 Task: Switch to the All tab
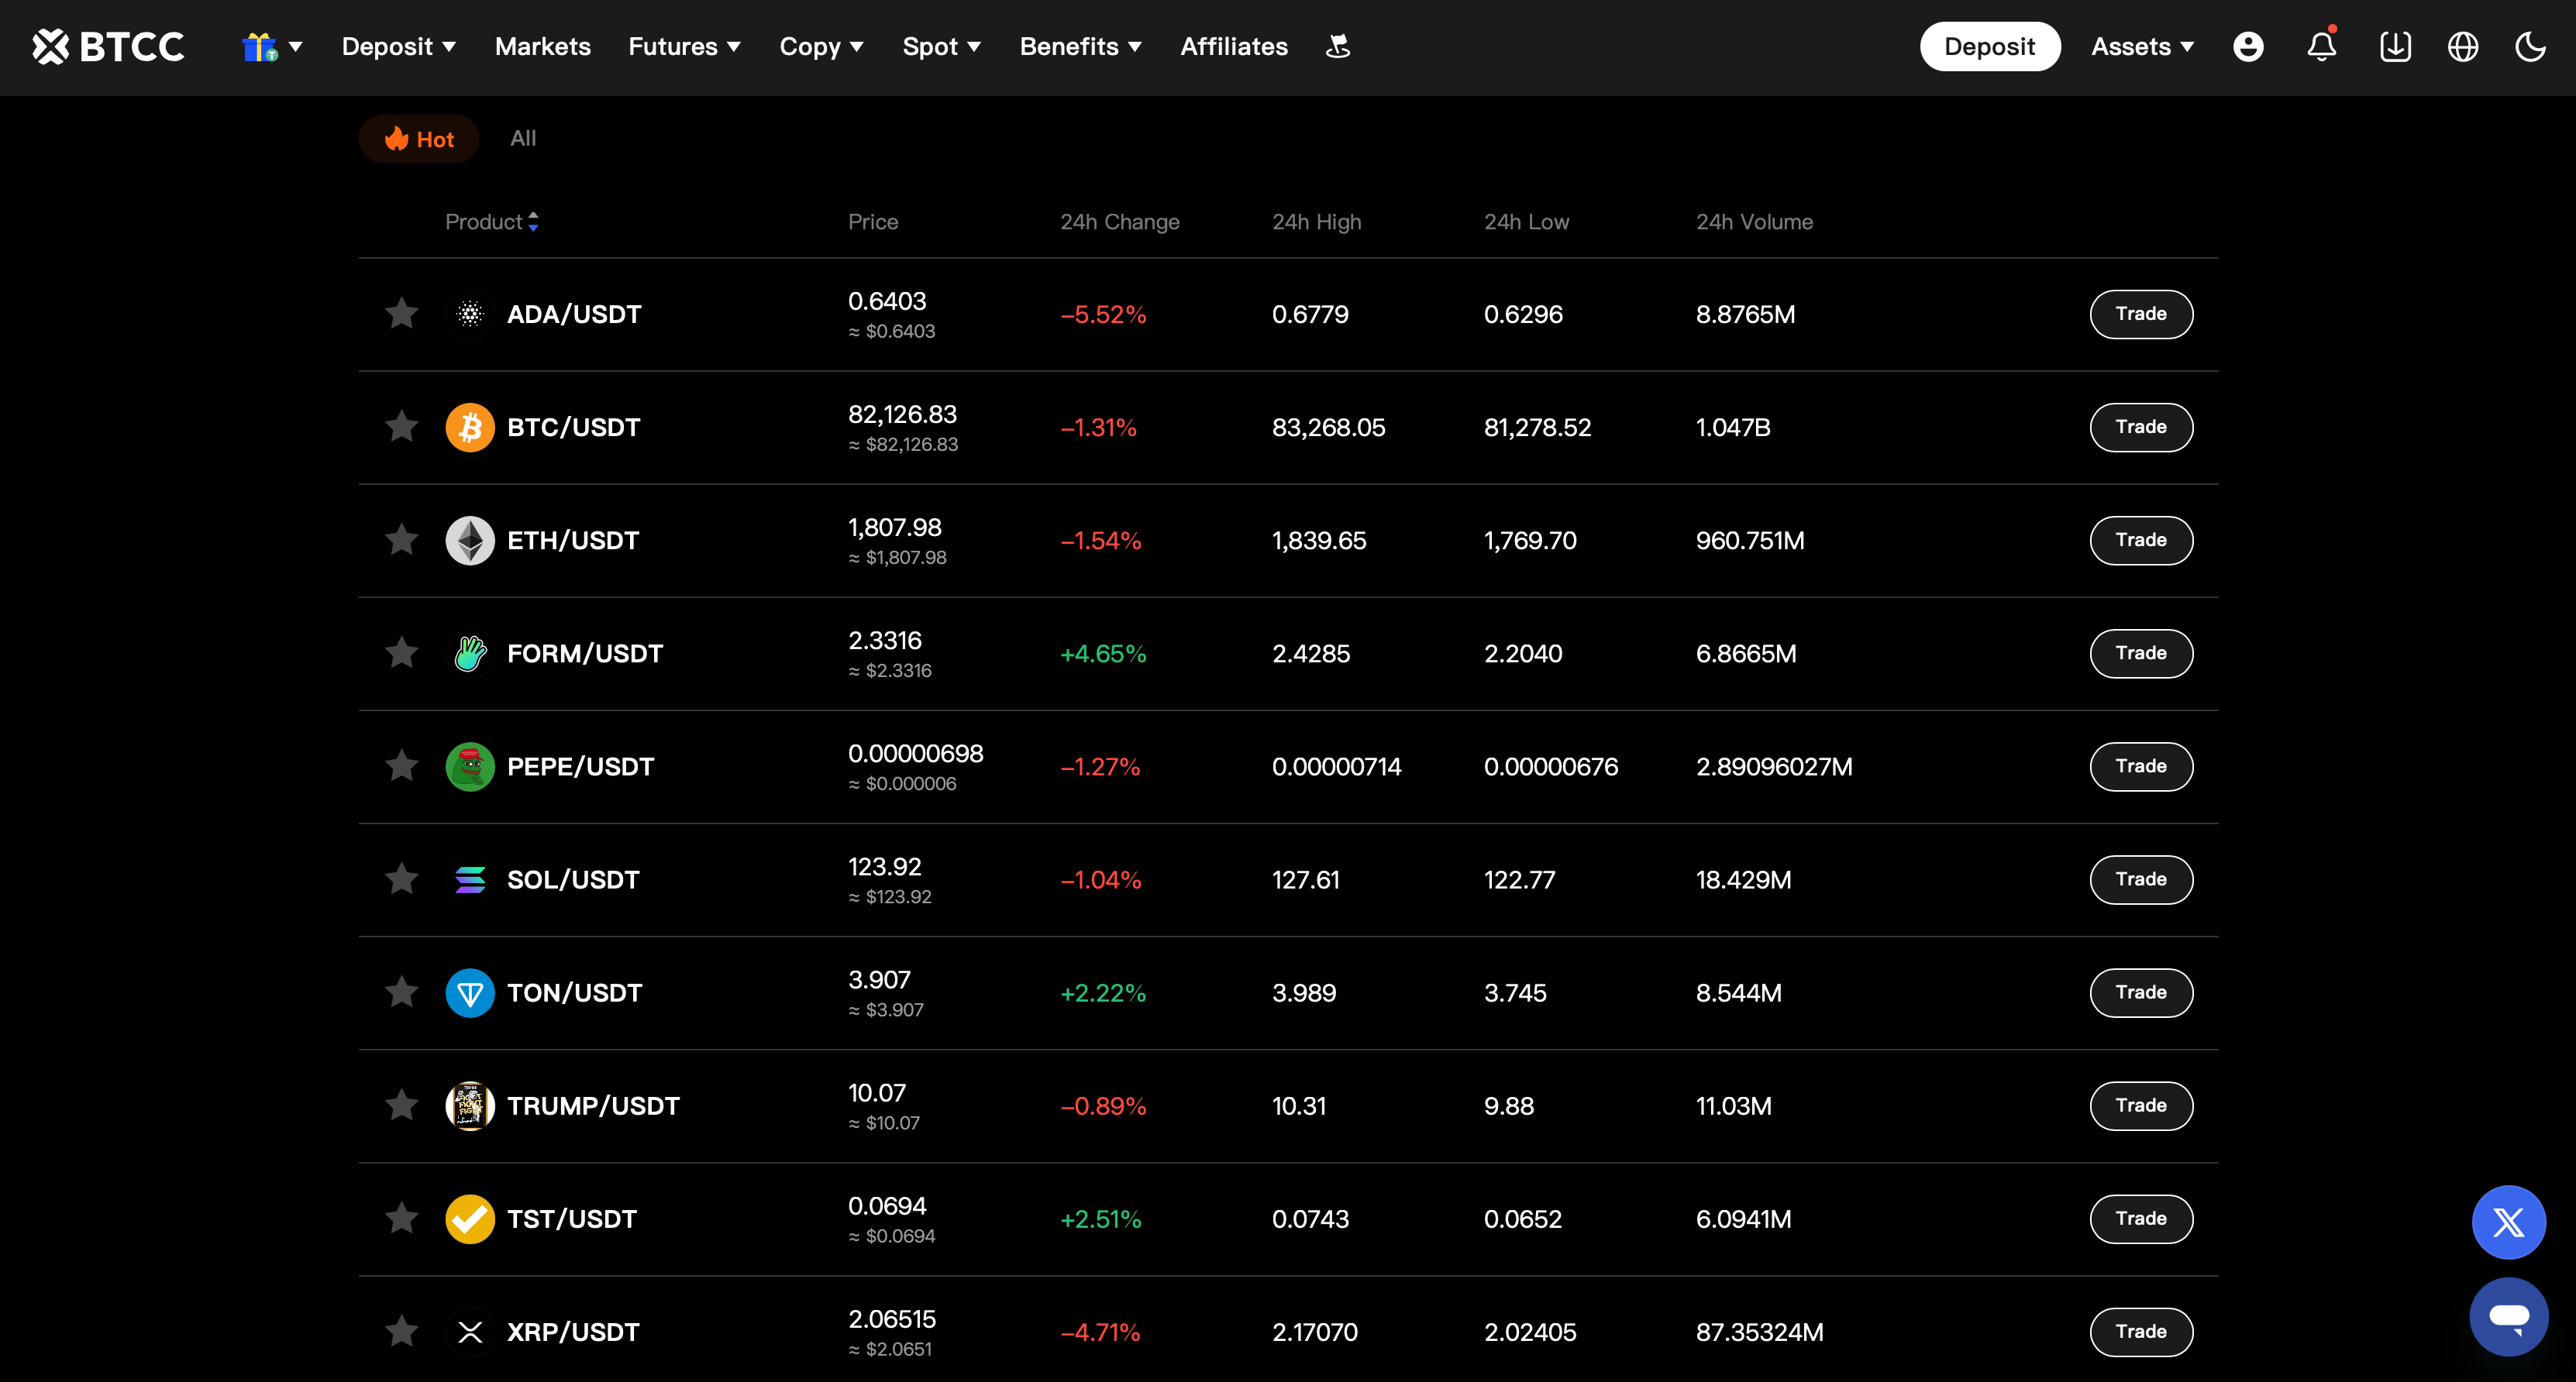[523, 139]
